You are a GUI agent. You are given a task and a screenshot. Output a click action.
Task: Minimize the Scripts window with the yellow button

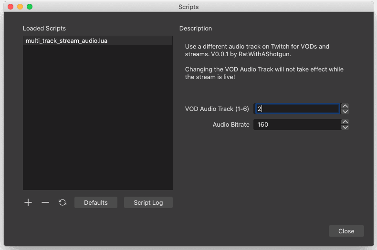click(x=20, y=7)
